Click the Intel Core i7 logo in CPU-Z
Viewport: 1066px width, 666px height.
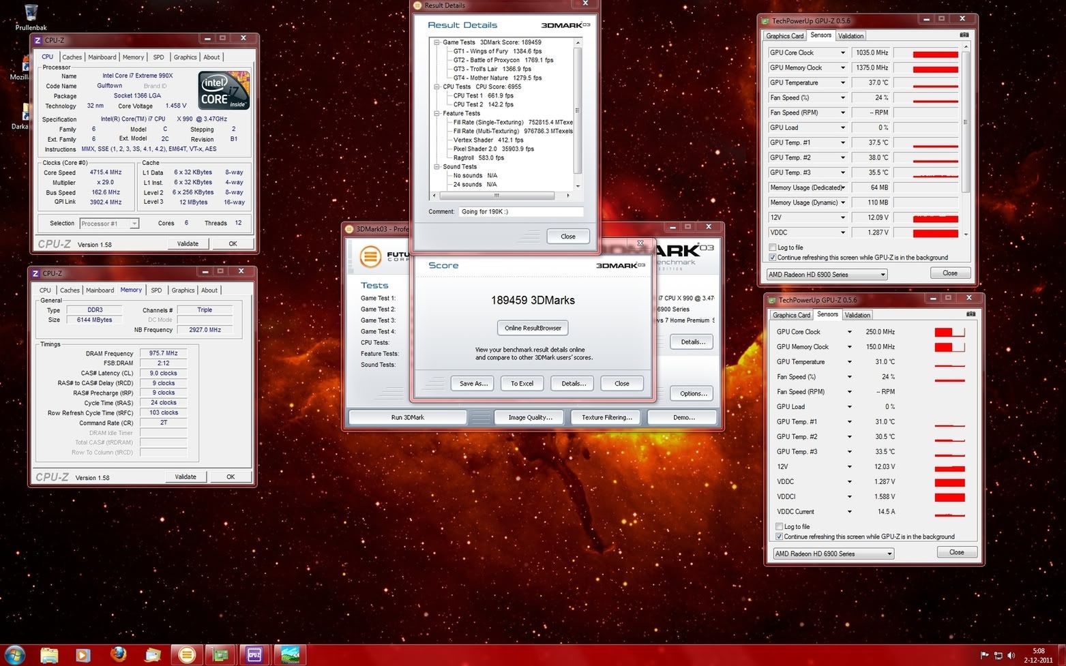224,91
